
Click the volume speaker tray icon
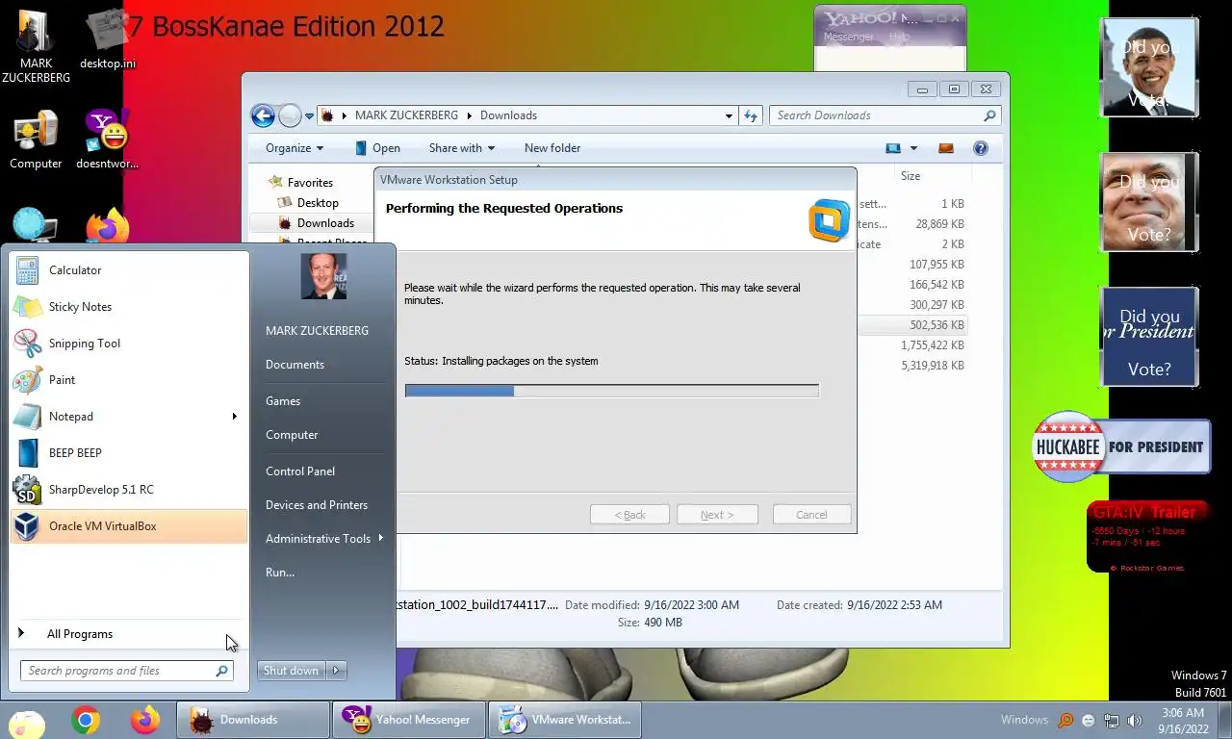tap(1135, 720)
